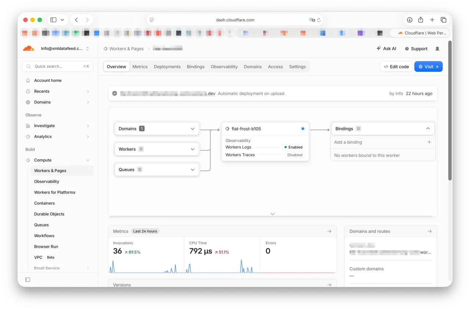Collapse sidebar using bottom-left panel icon

[28, 280]
